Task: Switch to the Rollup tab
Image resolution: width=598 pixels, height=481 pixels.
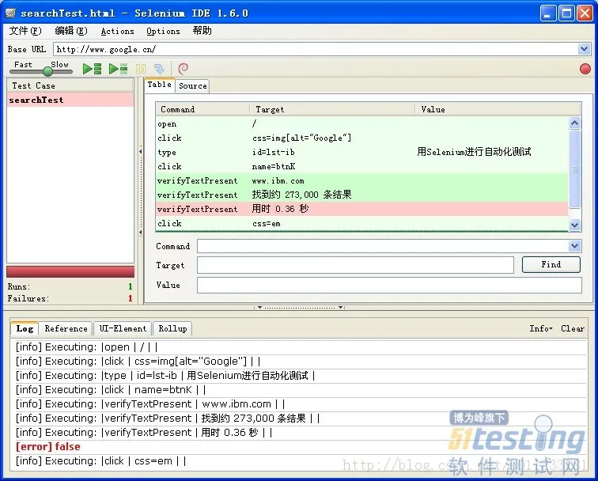Action: click(172, 328)
